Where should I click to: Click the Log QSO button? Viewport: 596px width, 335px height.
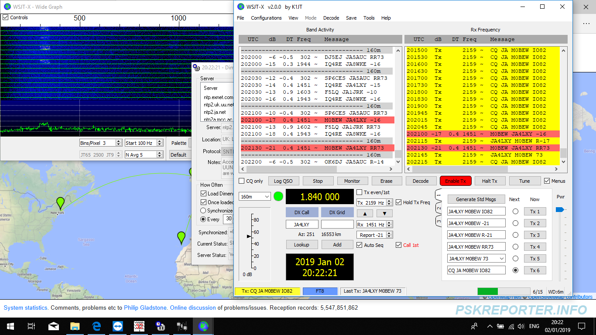(283, 181)
